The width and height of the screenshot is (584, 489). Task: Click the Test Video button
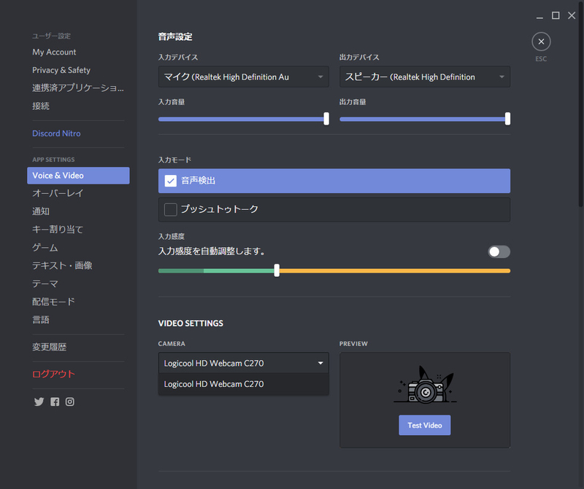point(425,425)
